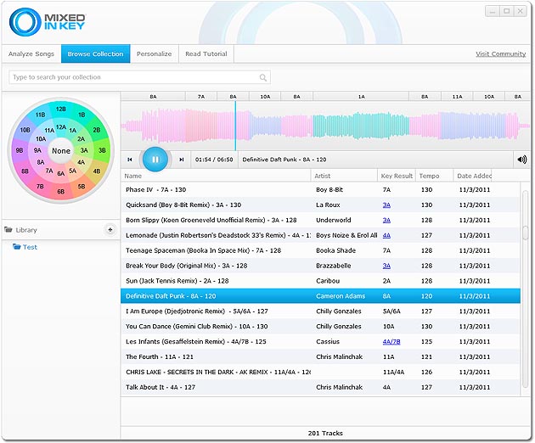Image resolution: width=535 pixels, height=443 pixels.
Task: Click artist Boy 8-Bit cell
Action: pyautogui.click(x=329, y=190)
